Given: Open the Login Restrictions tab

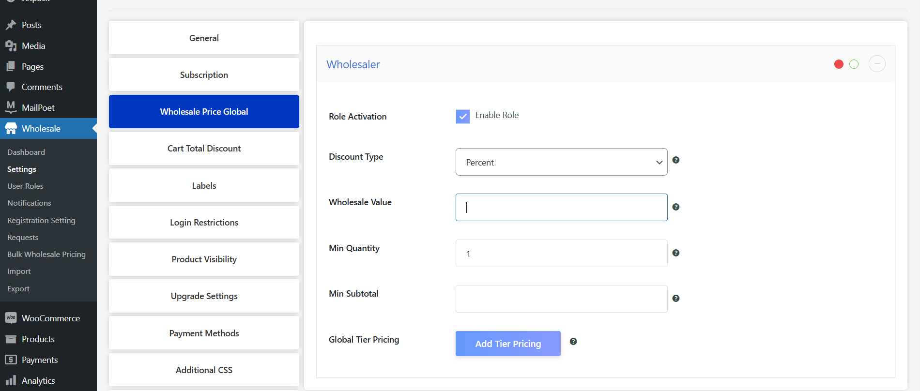Looking at the screenshot, I should click(x=204, y=222).
